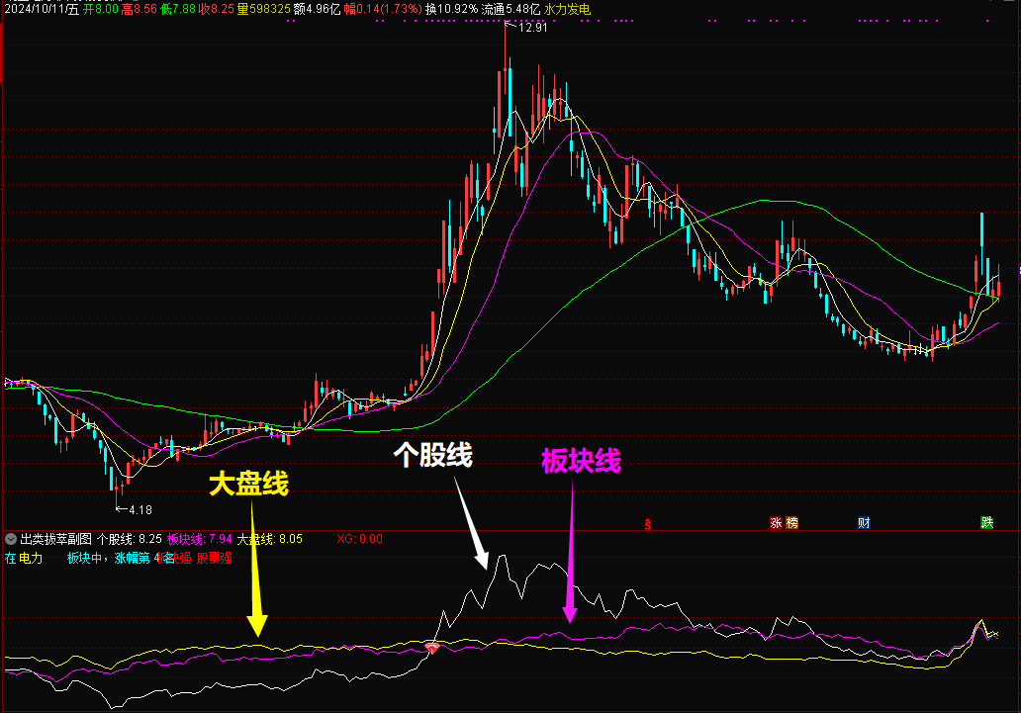The image size is (1021, 713).
Task: Click the 股票强 status text
Action: point(215,558)
